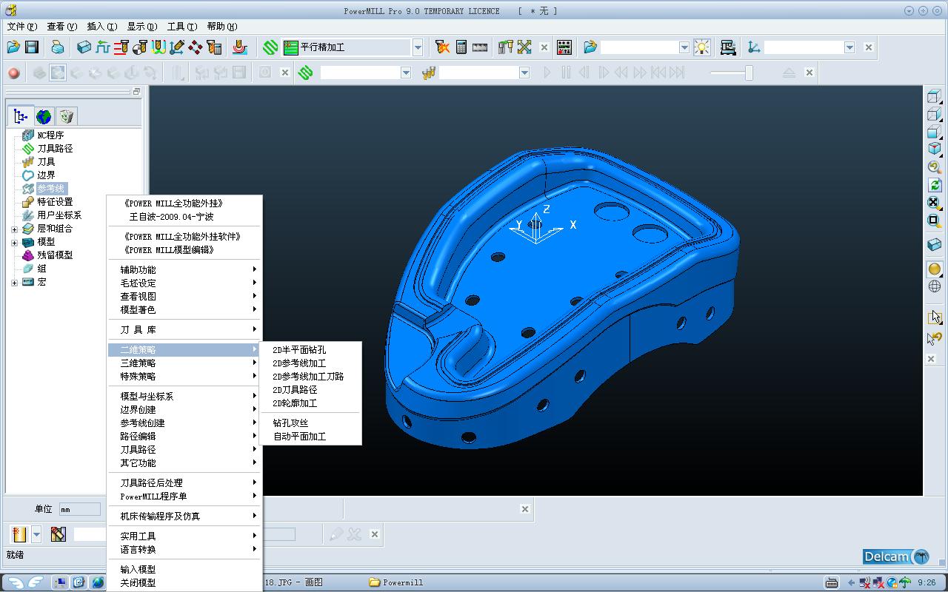Viewport: 948px width, 592px height.
Task: Open tool start and end point icon
Action: [x=140, y=47]
